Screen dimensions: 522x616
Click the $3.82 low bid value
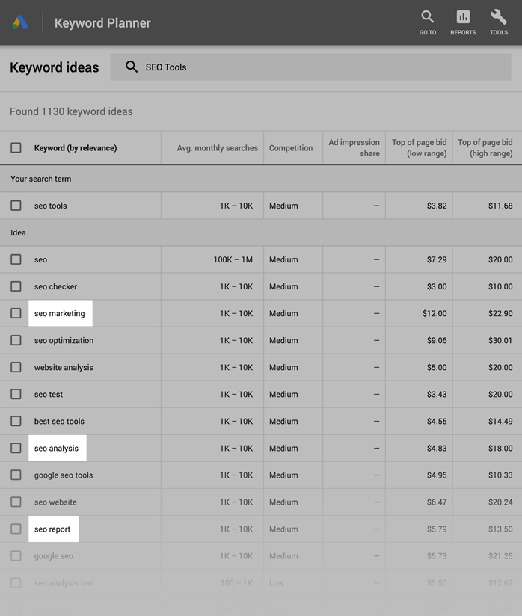click(437, 206)
